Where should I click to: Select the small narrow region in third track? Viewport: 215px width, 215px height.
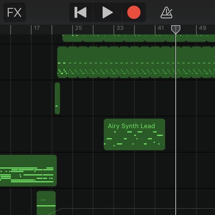click(x=57, y=98)
